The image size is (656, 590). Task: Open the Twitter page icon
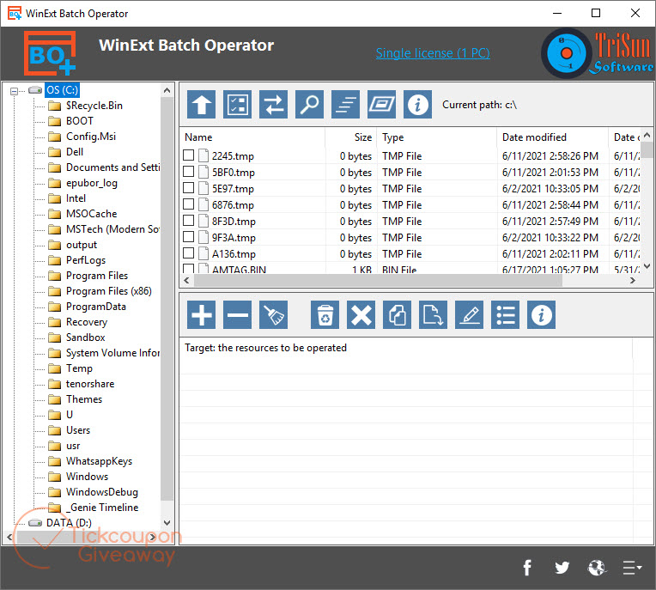point(562,568)
